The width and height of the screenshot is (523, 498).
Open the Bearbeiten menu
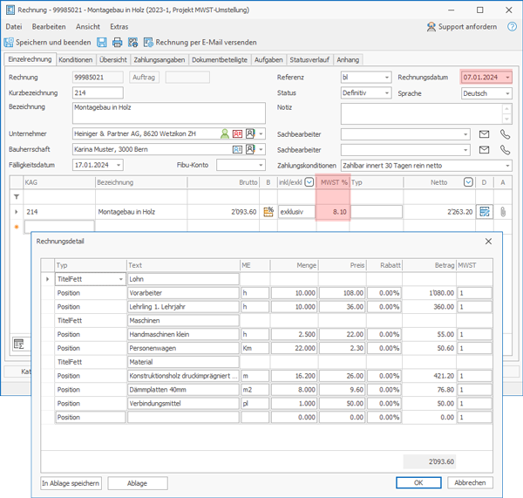coord(49,27)
